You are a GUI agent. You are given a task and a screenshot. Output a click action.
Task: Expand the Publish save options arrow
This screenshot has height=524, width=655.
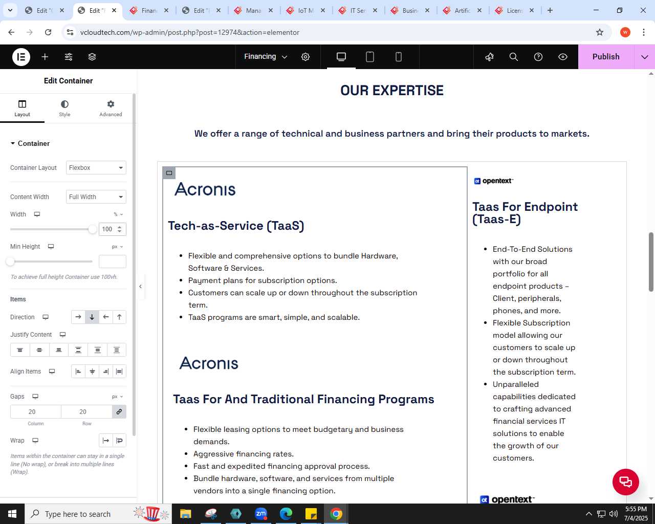pyautogui.click(x=645, y=57)
